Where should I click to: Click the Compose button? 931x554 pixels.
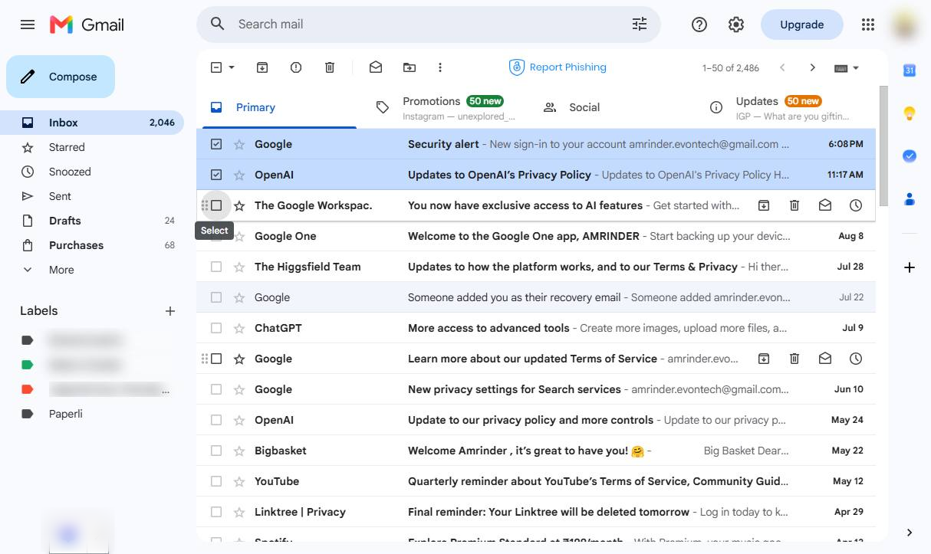pyautogui.click(x=61, y=77)
